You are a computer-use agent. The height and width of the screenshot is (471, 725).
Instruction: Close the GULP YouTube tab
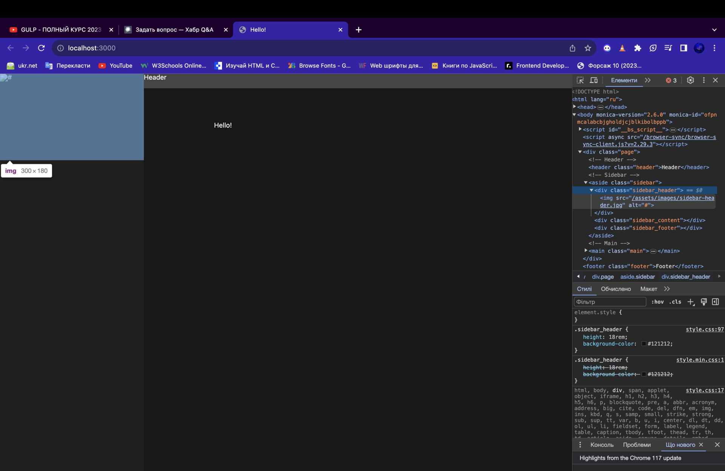point(111,29)
